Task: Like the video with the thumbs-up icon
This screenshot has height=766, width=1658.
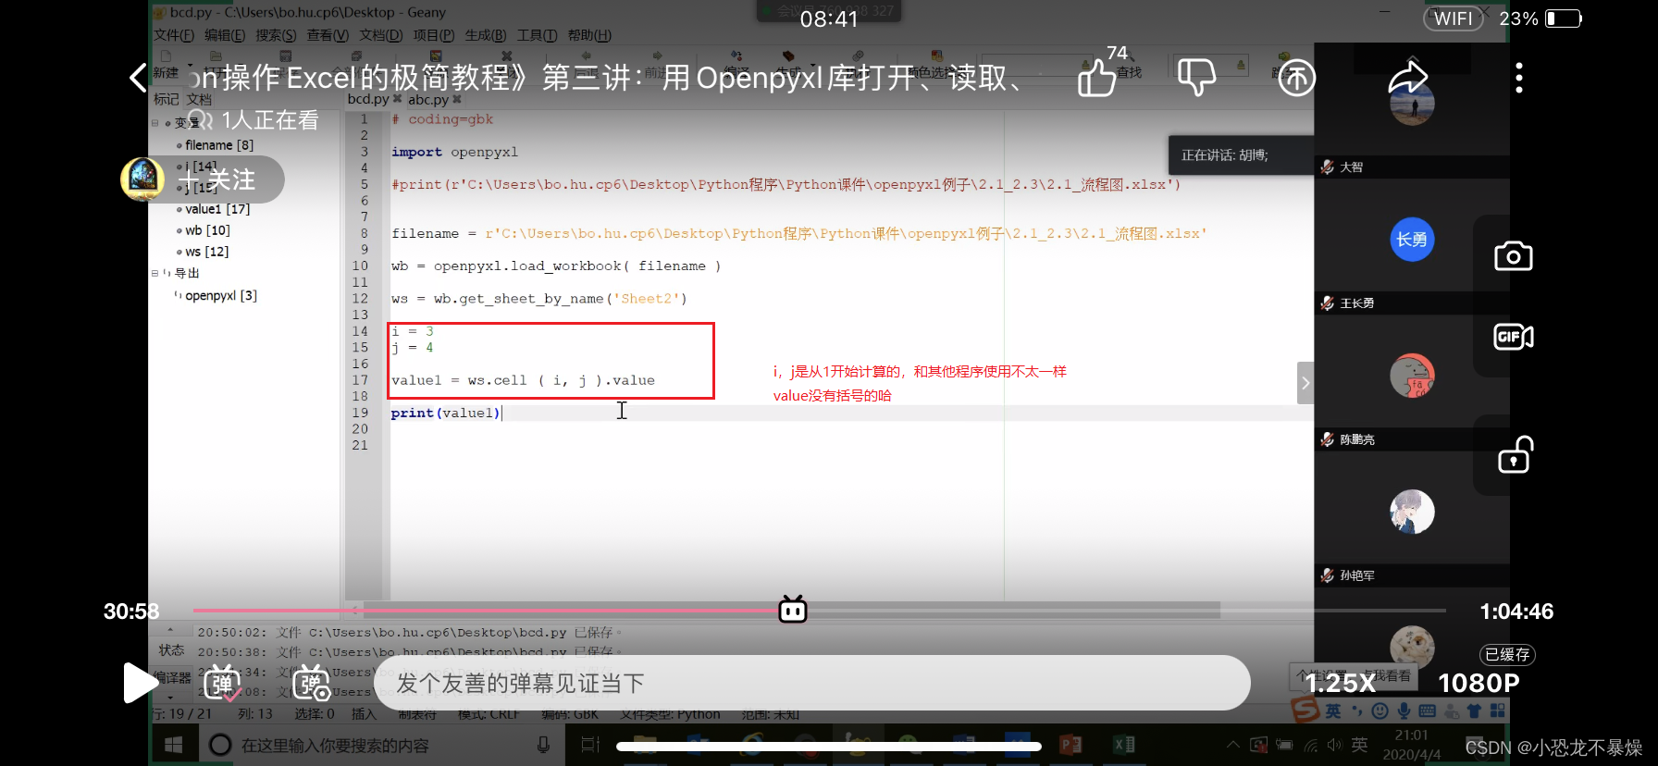Action: point(1097,78)
